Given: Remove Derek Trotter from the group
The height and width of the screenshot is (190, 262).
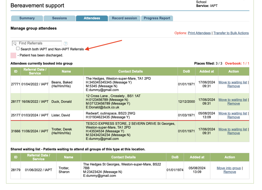Looking at the screenshot, I should (234, 133).
